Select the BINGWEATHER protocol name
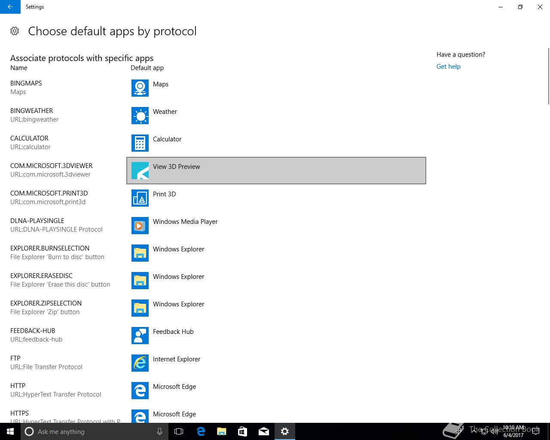This screenshot has width=550, height=440. point(32,111)
